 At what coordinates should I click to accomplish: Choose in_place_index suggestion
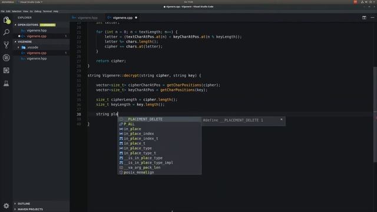[159, 134]
